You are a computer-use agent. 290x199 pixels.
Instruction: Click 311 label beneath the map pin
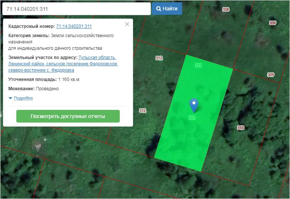[x=192, y=118]
